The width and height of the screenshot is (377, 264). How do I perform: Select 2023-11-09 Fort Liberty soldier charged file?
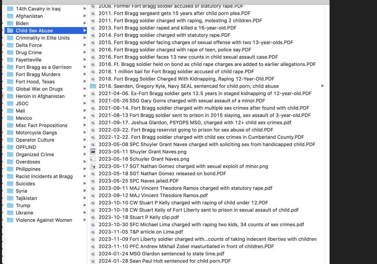(207, 239)
